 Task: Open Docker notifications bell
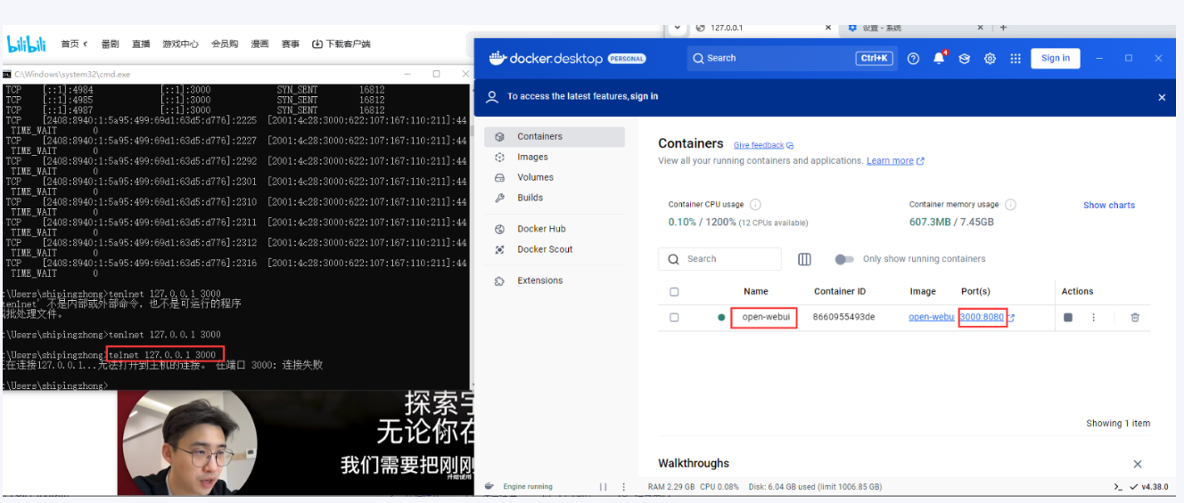click(939, 59)
